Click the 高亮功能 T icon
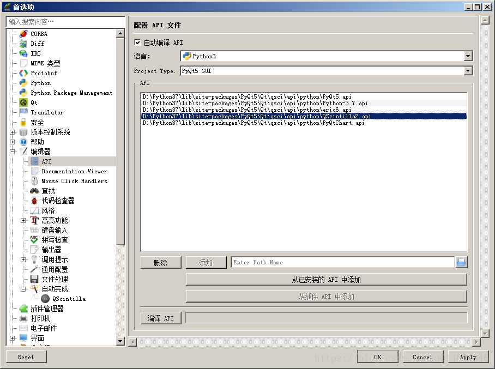Viewport: 495px width, 369px height. (34, 220)
